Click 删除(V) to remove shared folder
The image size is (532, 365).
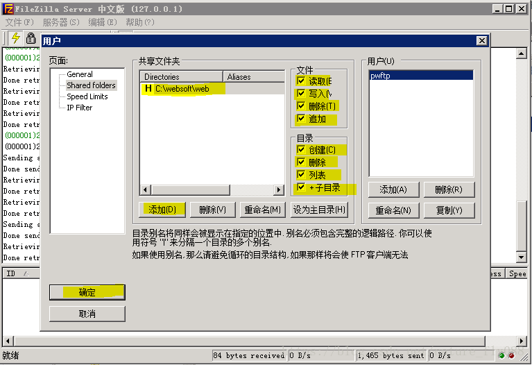pos(212,210)
